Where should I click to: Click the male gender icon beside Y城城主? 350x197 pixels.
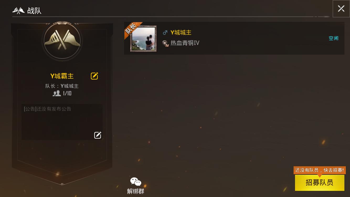pos(165,33)
